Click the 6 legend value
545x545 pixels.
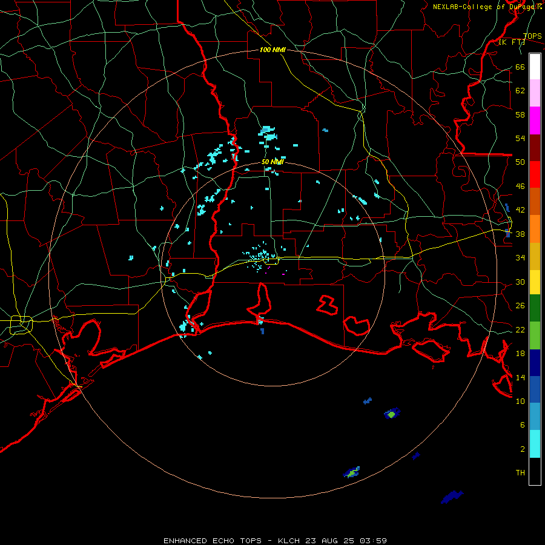tap(523, 425)
